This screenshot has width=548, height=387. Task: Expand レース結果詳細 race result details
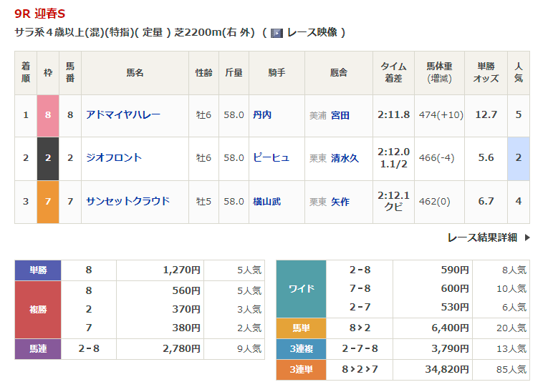tap(482, 237)
